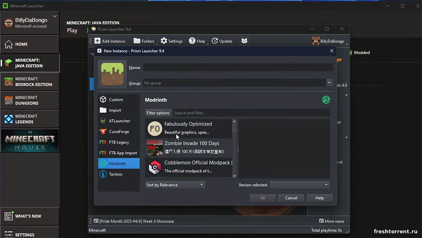The width and height of the screenshot is (422, 238).
Task: Focus the instance Name field
Action: click(x=238, y=68)
